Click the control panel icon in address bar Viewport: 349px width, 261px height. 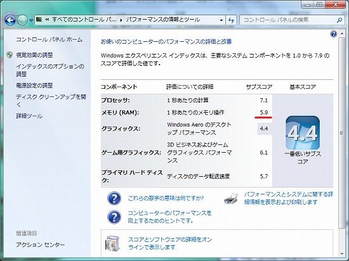pyautogui.click(x=39, y=20)
